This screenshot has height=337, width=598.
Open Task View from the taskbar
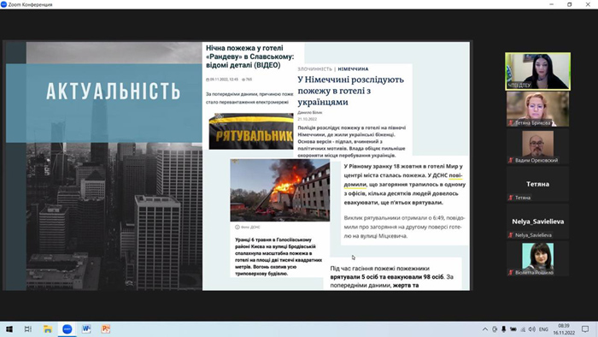tap(28, 329)
